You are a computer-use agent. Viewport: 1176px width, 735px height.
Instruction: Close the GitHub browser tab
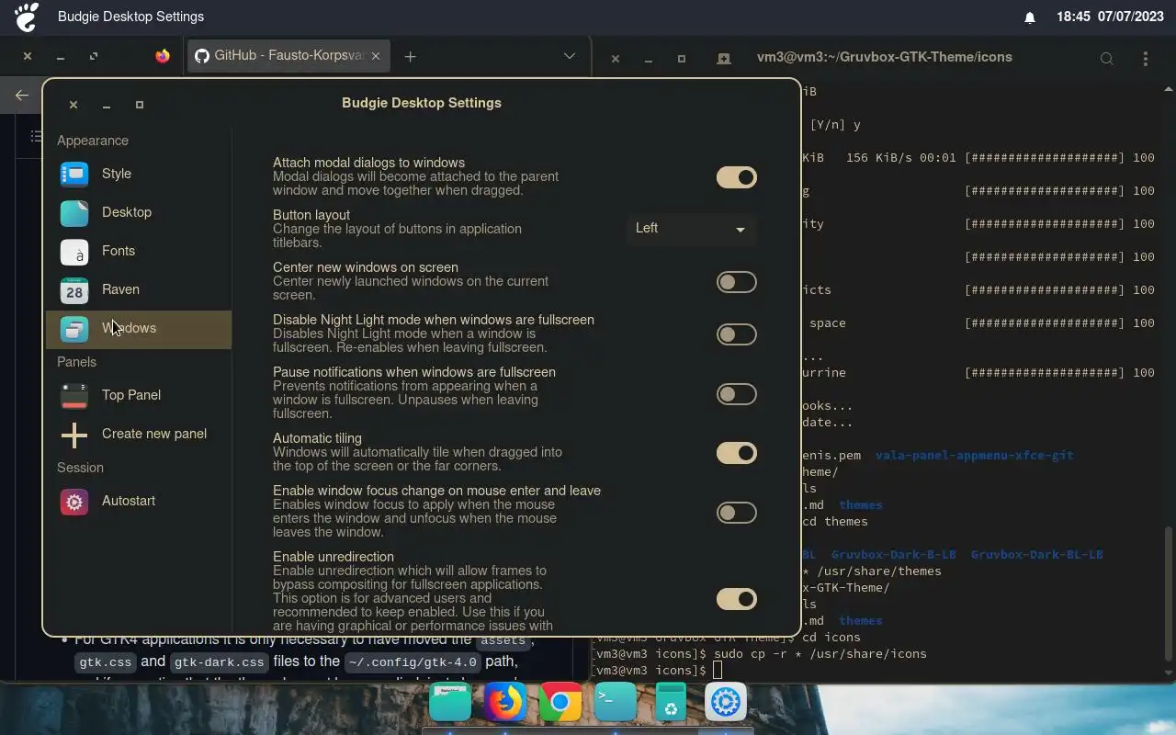pos(377,56)
